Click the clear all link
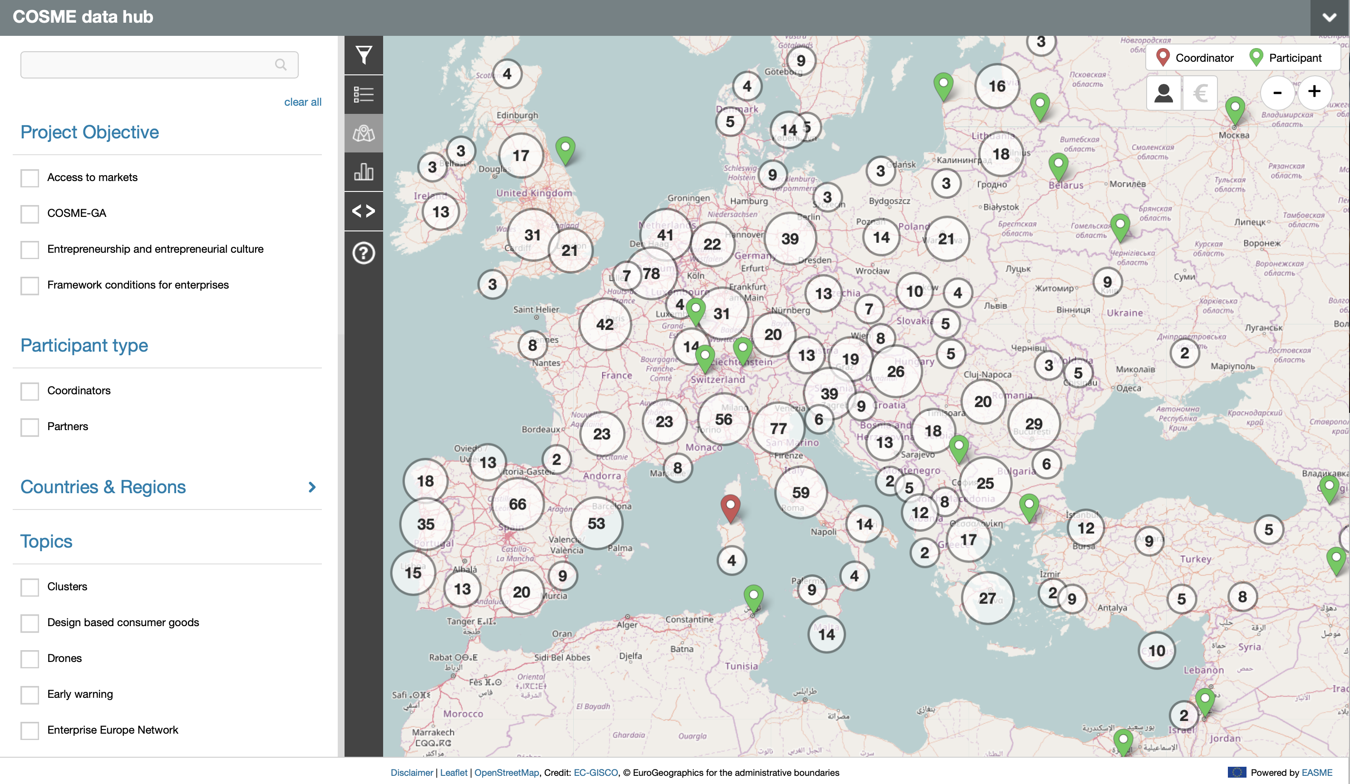This screenshot has height=784, width=1350. point(302,102)
